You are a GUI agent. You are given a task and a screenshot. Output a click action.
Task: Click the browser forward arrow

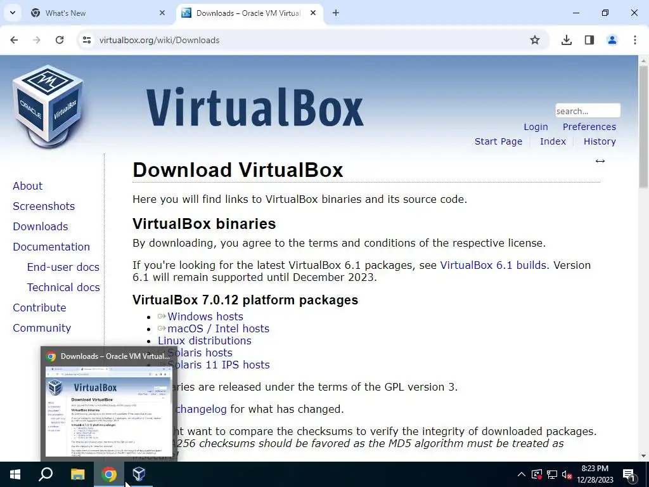pyautogui.click(x=37, y=40)
